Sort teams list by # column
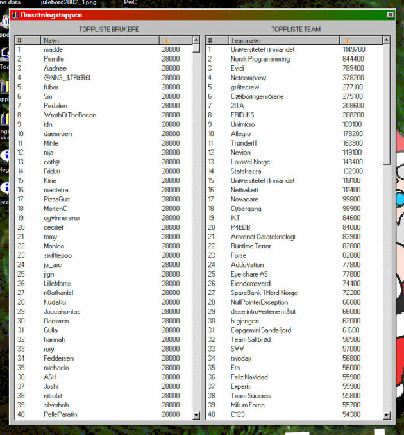This screenshot has width=404, height=435. pyautogui.click(x=217, y=40)
